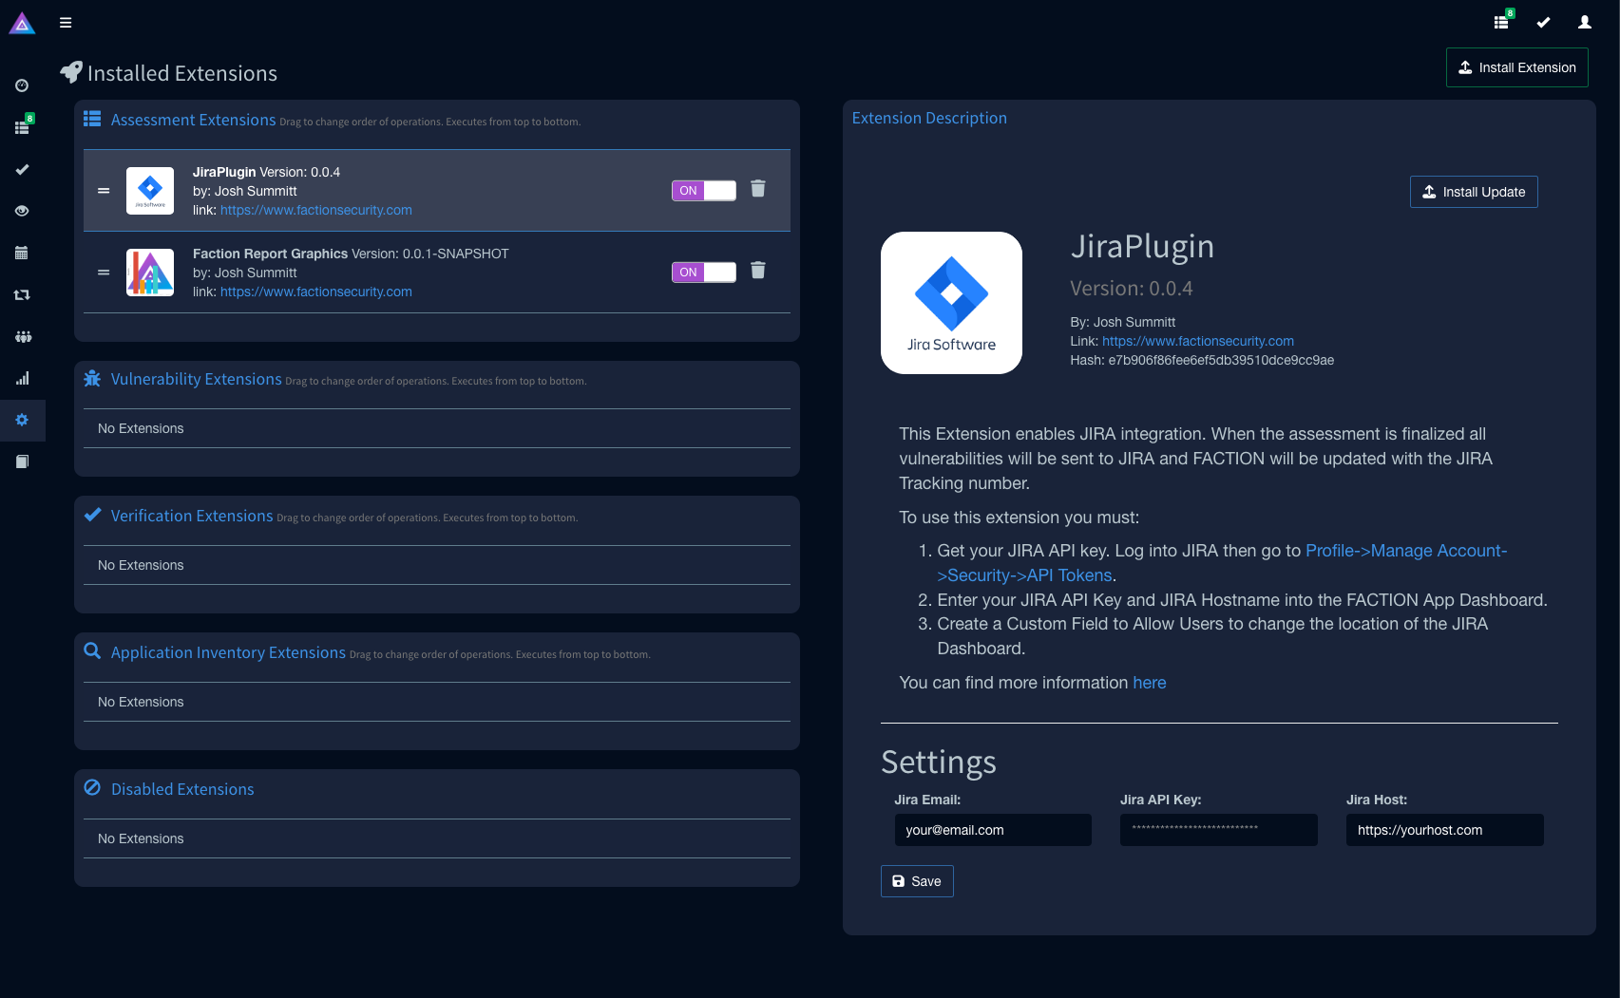
Task: Open the top-right list icon with badge
Action: pos(1503,21)
